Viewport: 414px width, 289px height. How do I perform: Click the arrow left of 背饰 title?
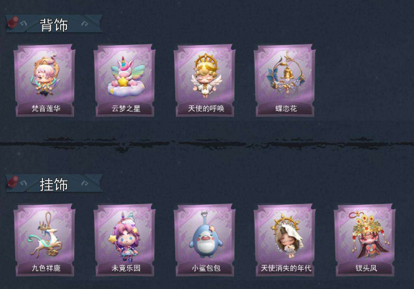24,23
